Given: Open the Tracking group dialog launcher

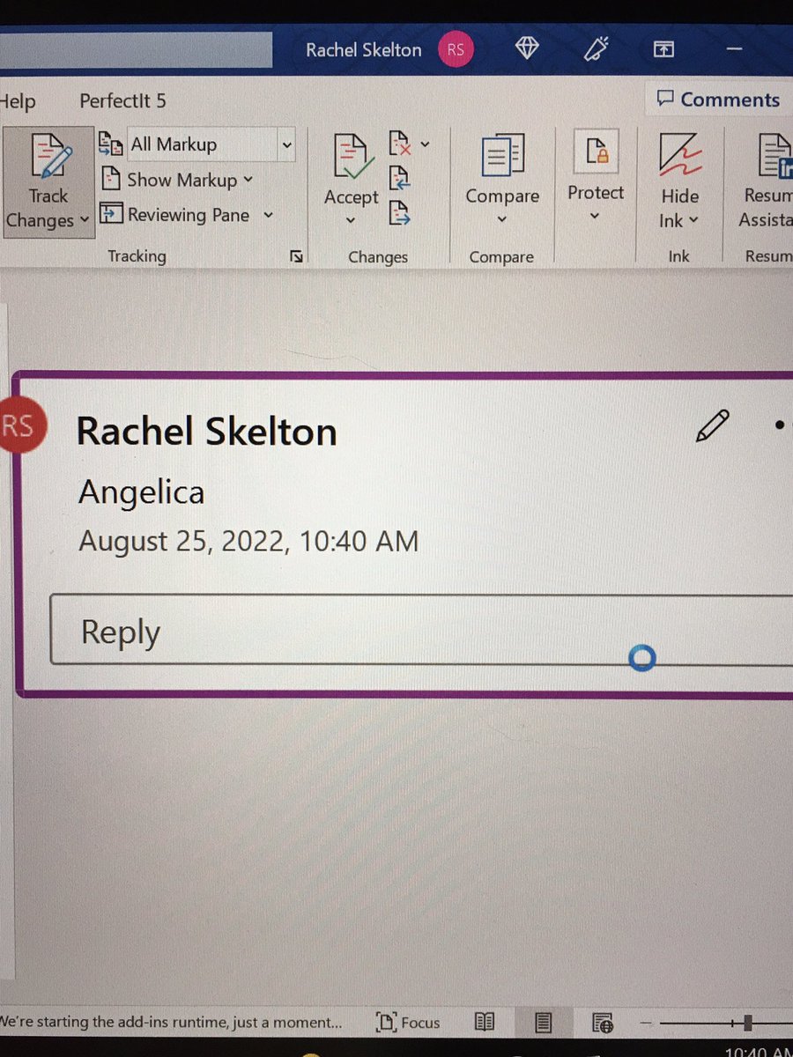Looking at the screenshot, I should tap(297, 256).
